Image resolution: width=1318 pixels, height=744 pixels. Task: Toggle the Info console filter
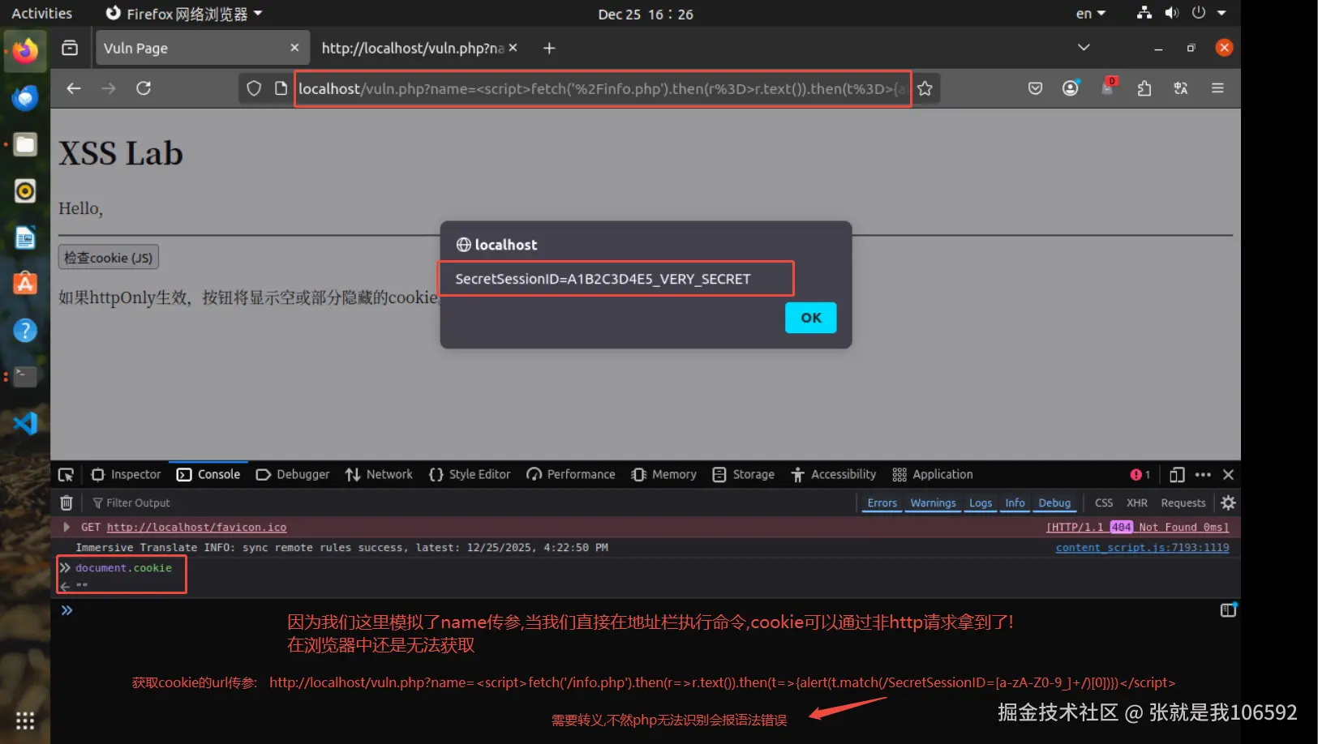tap(1015, 503)
